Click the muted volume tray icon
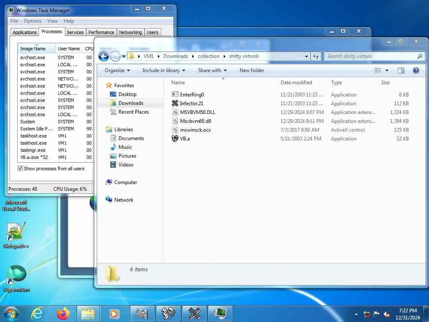Image resolution: width=429 pixels, height=322 pixels. (387, 314)
